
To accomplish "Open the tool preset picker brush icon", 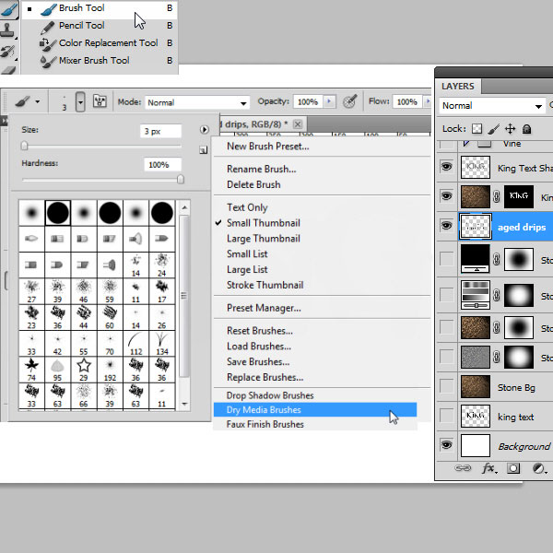I will pos(23,102).
